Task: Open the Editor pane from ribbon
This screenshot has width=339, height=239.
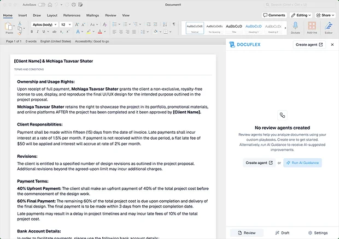Action: (x=329, y=27)
